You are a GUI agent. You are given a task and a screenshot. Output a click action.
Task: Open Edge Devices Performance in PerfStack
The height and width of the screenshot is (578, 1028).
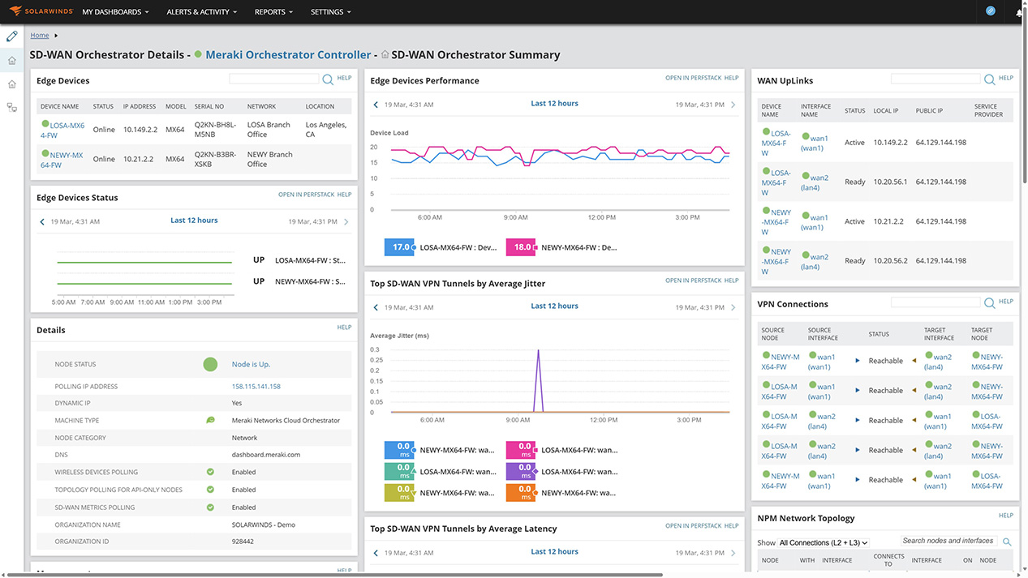tap(693, 78)
